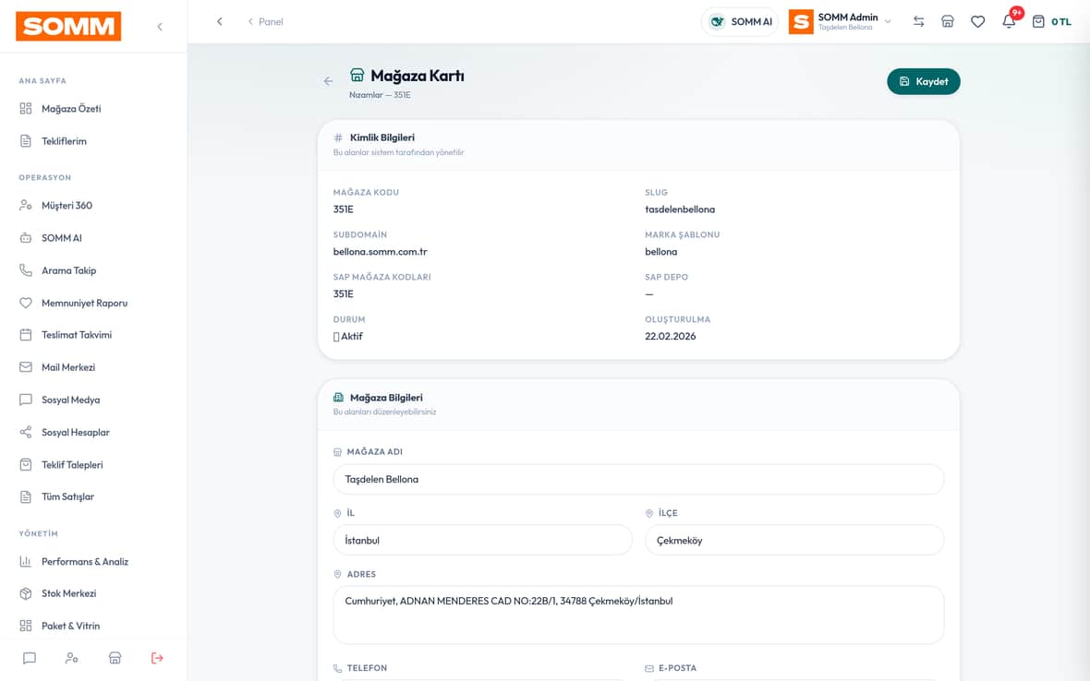Click the store icon in sidebar footer

click(x=115, y=657)
